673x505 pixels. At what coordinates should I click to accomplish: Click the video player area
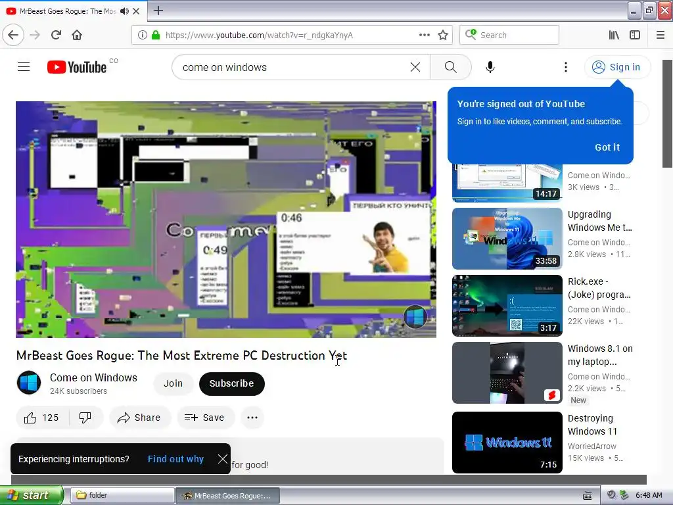(x=226, y=220)
